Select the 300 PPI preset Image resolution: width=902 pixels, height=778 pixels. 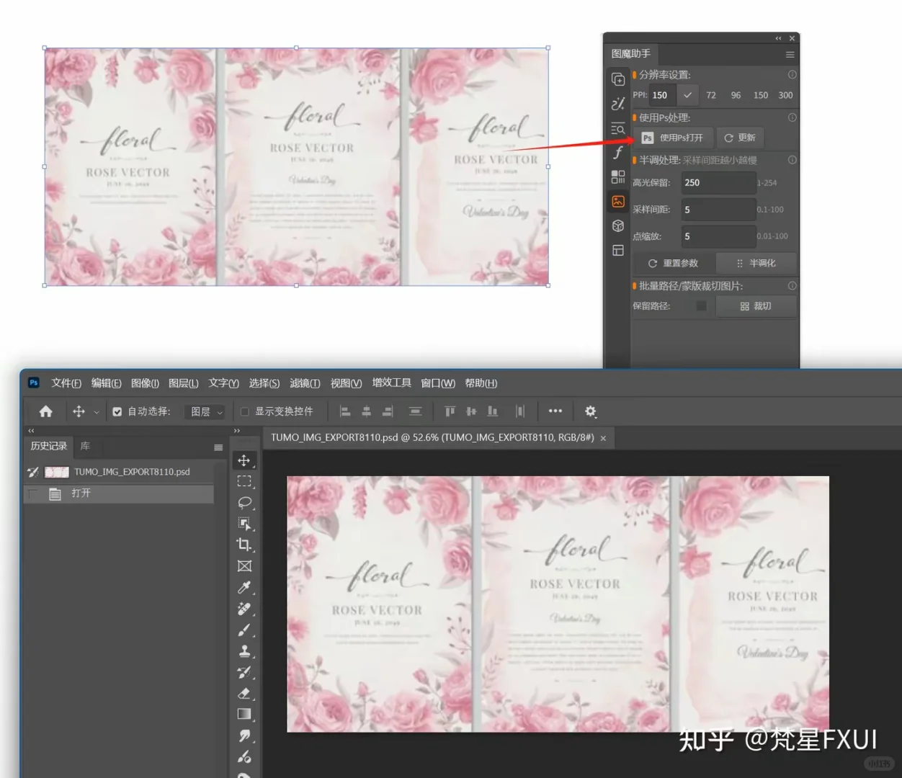coord(785,95)
